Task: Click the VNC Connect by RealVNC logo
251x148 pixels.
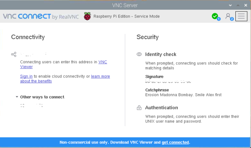Action: pos(41,17)
